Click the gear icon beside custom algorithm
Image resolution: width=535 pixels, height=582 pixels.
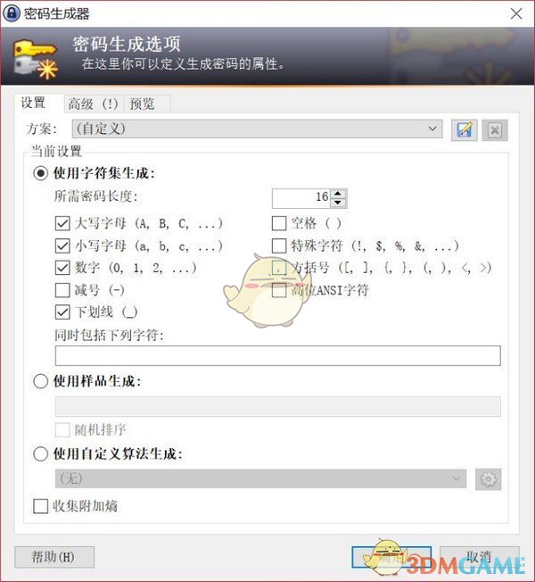(489, 479)
